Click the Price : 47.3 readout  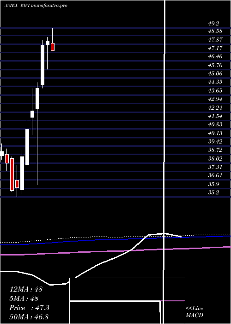coord(29,308)
